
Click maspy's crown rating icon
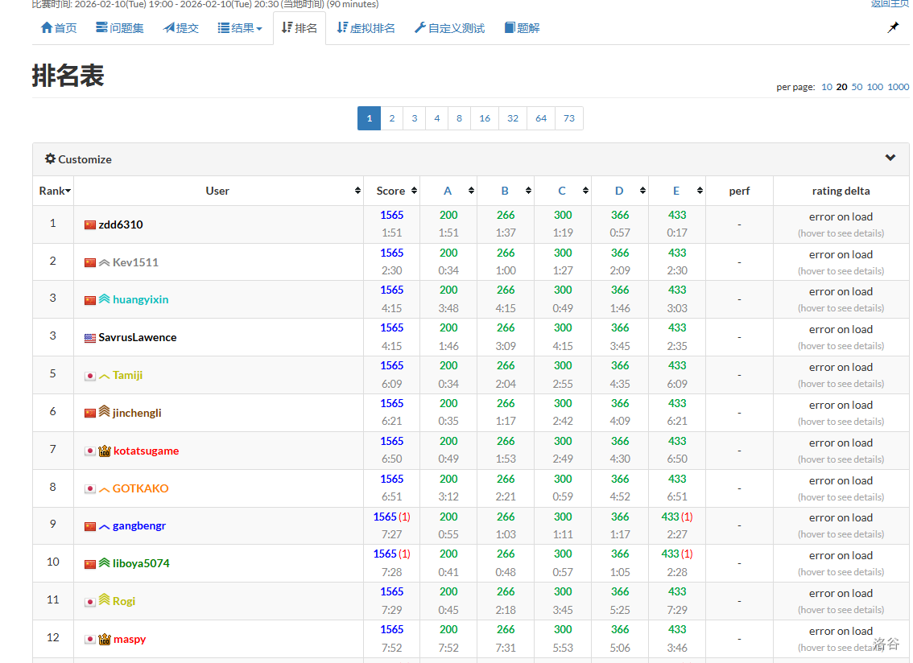(x=105, y=640)
